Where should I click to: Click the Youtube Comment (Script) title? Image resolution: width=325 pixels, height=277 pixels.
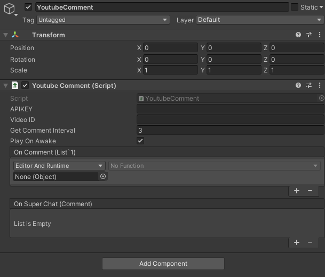(x=74, y=86)
